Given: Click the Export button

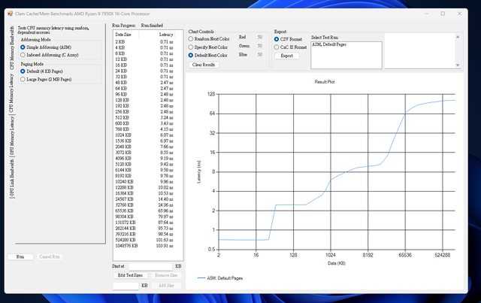Looking at the screenshot, I should click(286, 56).
